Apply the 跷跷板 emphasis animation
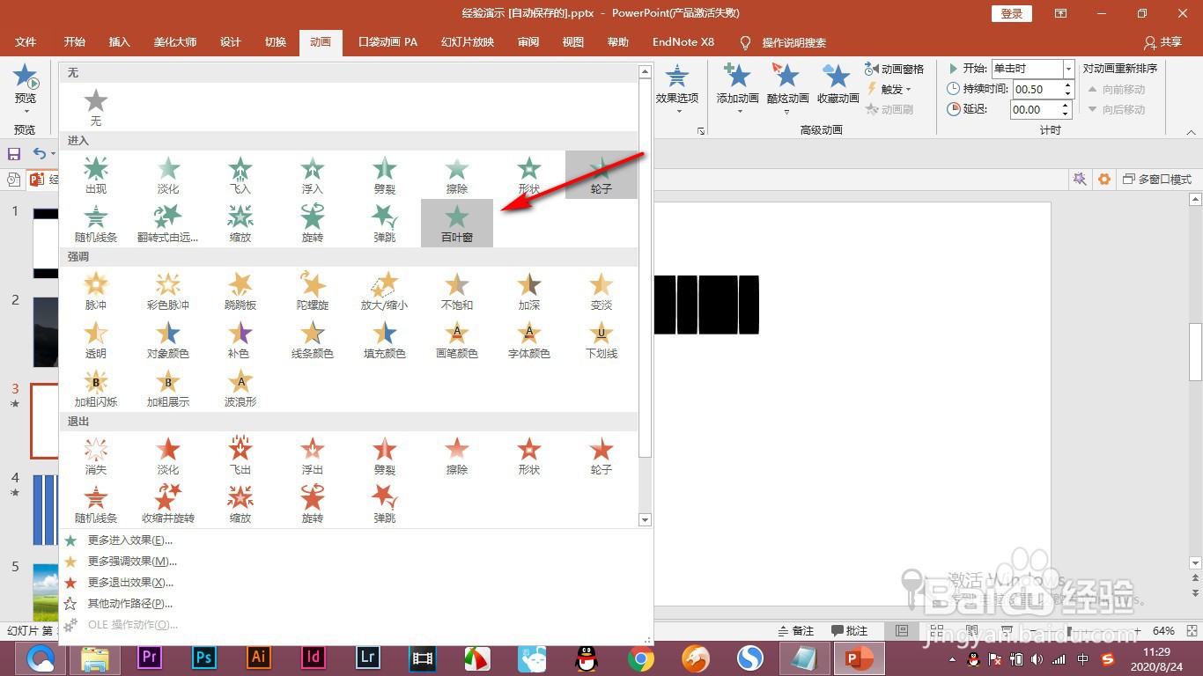1203x676 pixels. pyautogui.click(x=240, y=290)
